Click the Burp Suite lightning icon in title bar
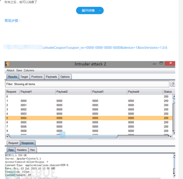The image size is (183, 179). click(7, 64)
